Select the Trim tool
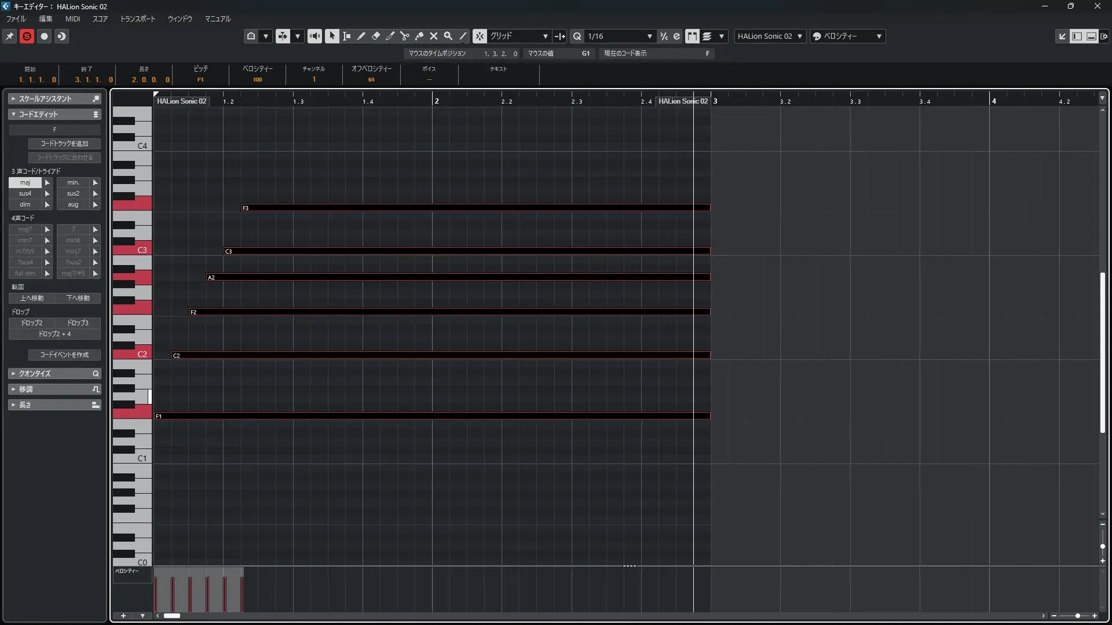 click(390, 36)
